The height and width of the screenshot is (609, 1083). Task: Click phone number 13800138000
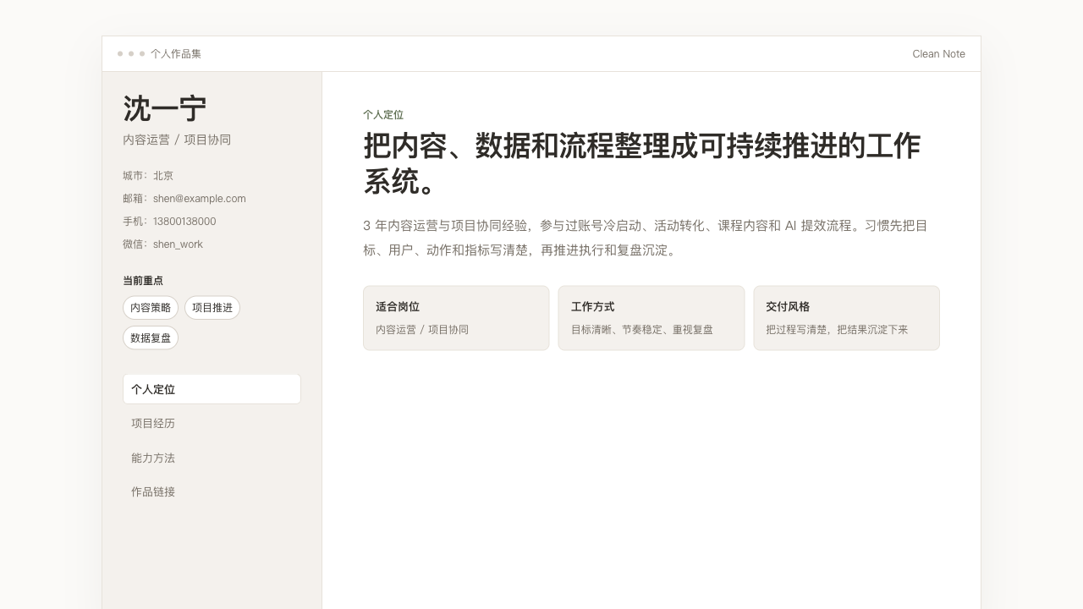pyautogui.click(x=184, y=222)
